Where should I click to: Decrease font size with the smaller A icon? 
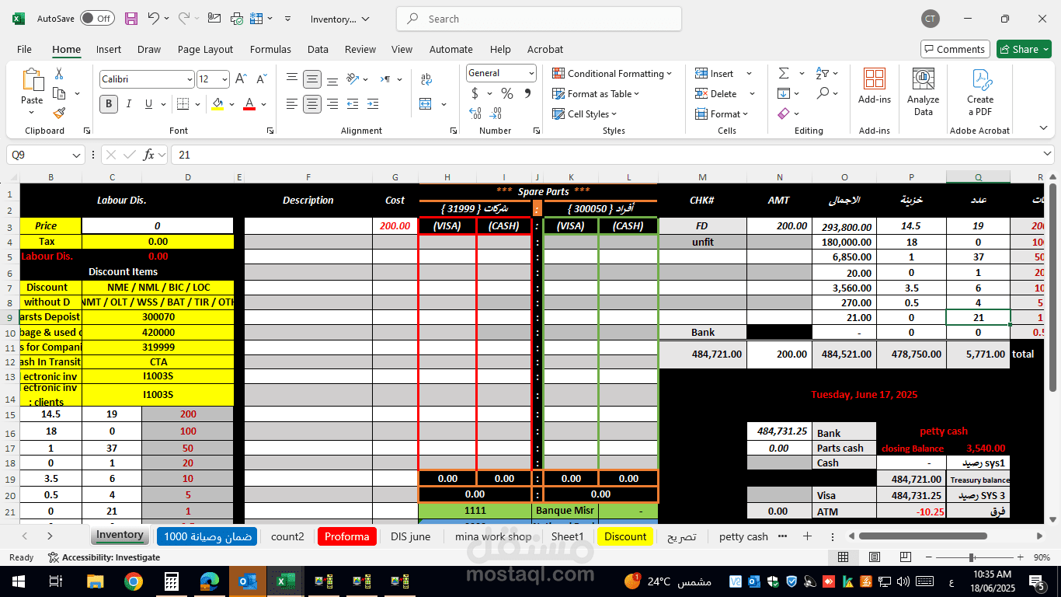point(261,79)
